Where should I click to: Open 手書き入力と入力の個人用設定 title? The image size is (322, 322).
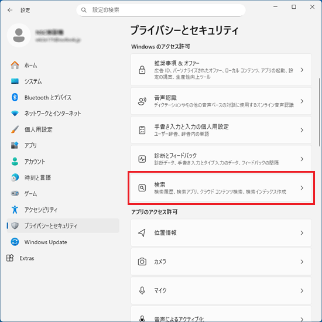(x=191, y=126)
